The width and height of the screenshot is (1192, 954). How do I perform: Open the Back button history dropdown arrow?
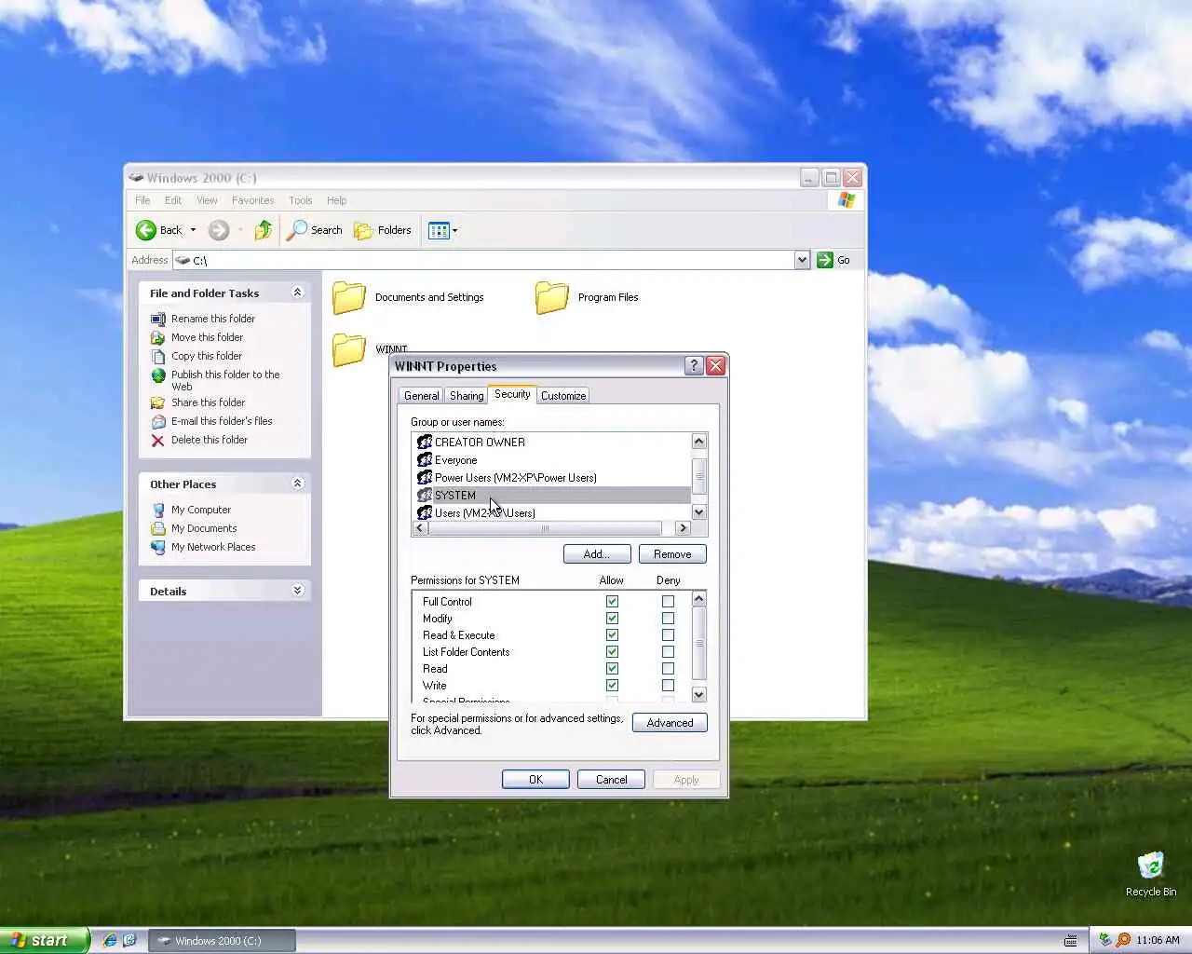click(x=193, y=230)
